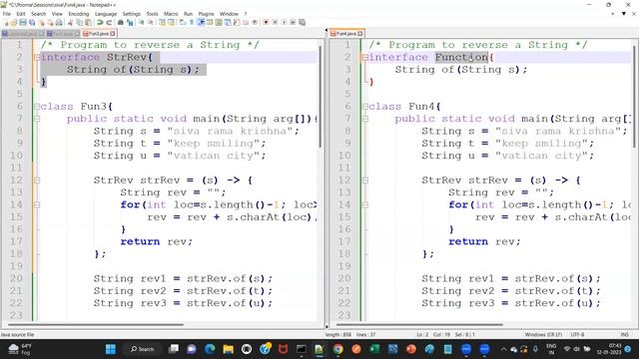Screen dimensions: 639x359
Task: Open User Defined Language dialog icon
Action: click(x=210, y=22)
